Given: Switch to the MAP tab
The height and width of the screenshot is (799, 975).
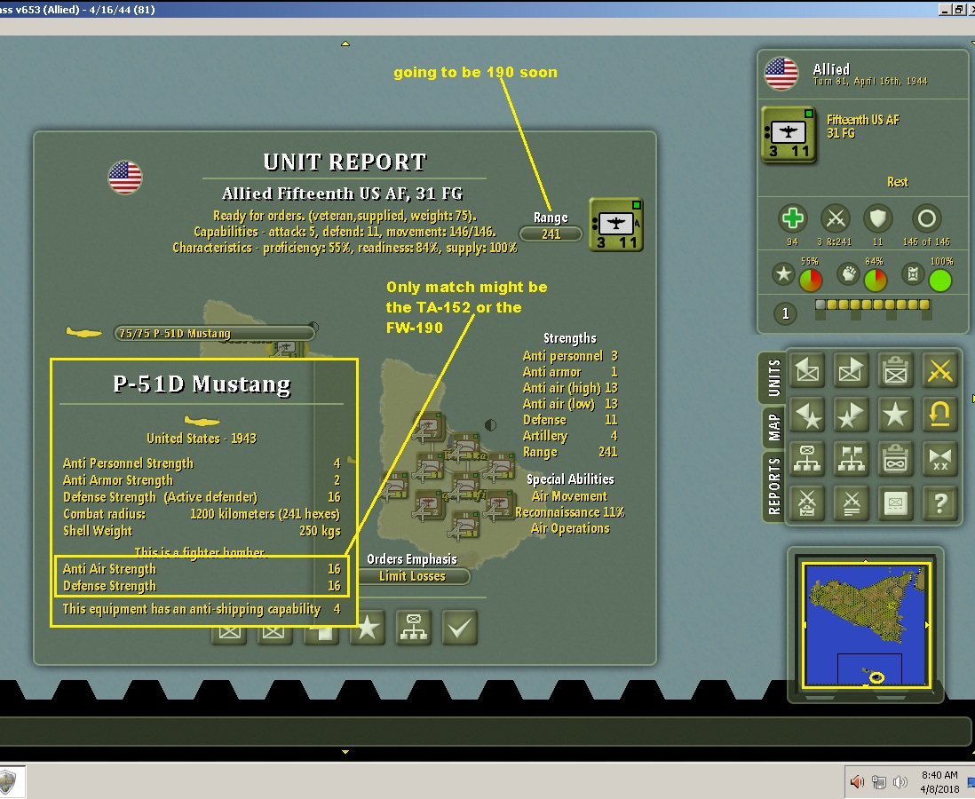Looking at the screenshot, I should coord(773,427).
